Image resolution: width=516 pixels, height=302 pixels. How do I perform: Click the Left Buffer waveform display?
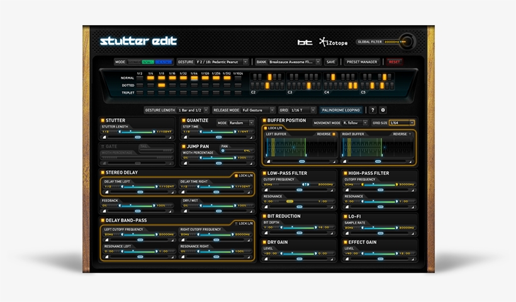301,147
